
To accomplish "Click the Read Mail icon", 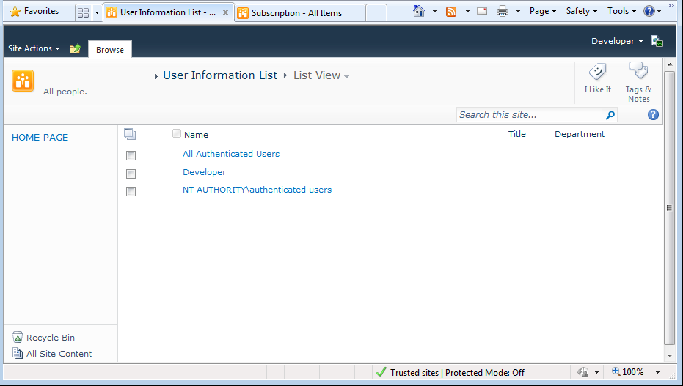I will pos(482,11).
